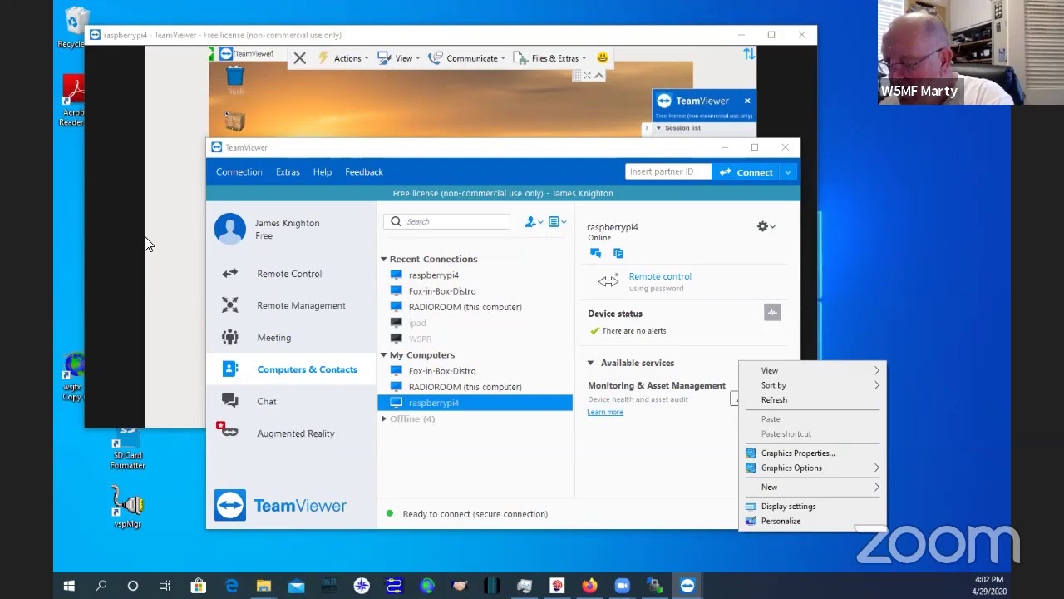The width and height of the screenshot is (1064, 599).
Task: Open the list view options dropdown
Action: (557, 222)
